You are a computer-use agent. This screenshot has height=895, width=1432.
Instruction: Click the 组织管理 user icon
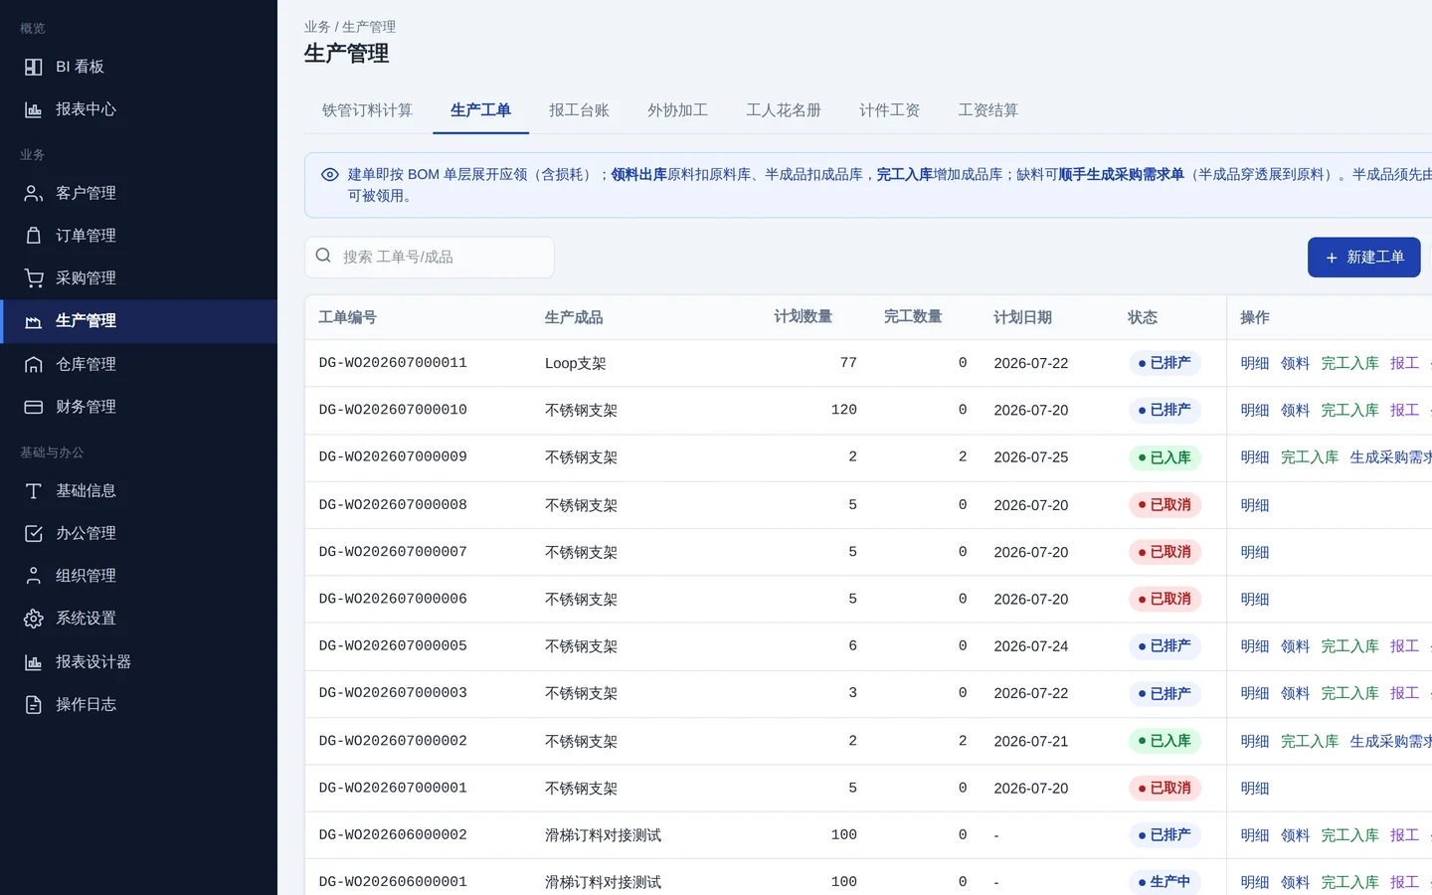(33, 576)
